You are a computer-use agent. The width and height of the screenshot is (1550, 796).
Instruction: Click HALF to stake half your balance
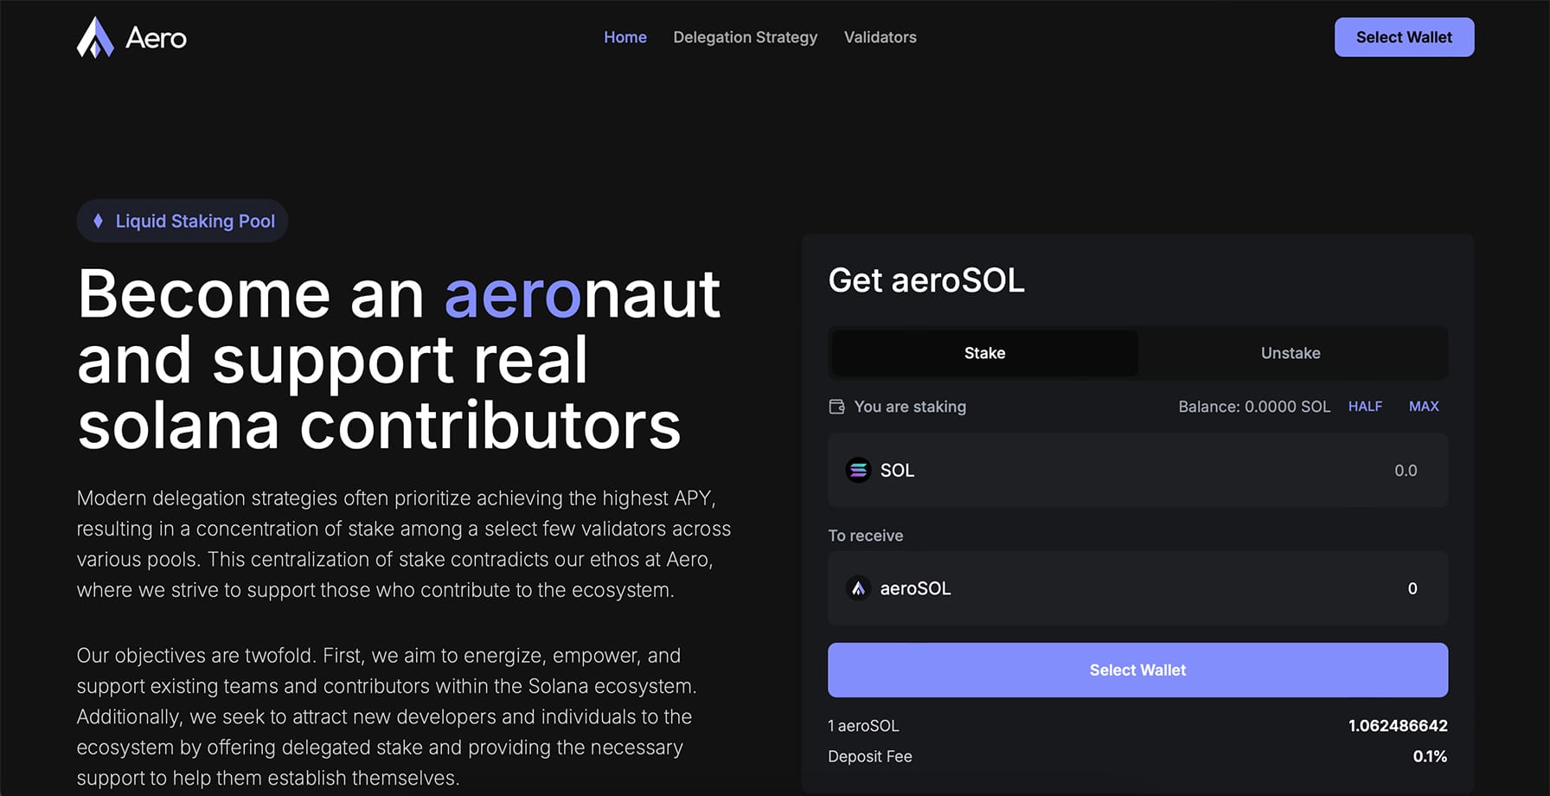(1365, 406)
